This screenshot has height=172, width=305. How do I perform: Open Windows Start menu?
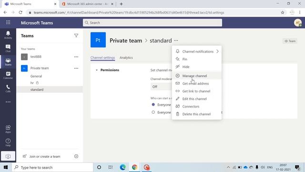pyautogui.click(x=6, y=167)
